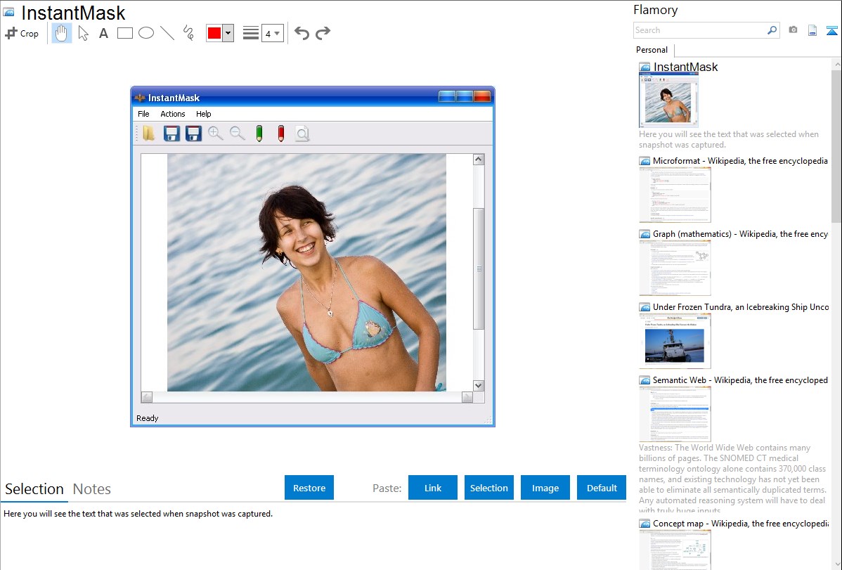Redo the last undone action
Viewport: 842px width, 570px height.
click(x=323, y=33)
